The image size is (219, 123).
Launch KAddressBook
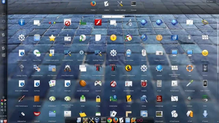click(129, 84)
